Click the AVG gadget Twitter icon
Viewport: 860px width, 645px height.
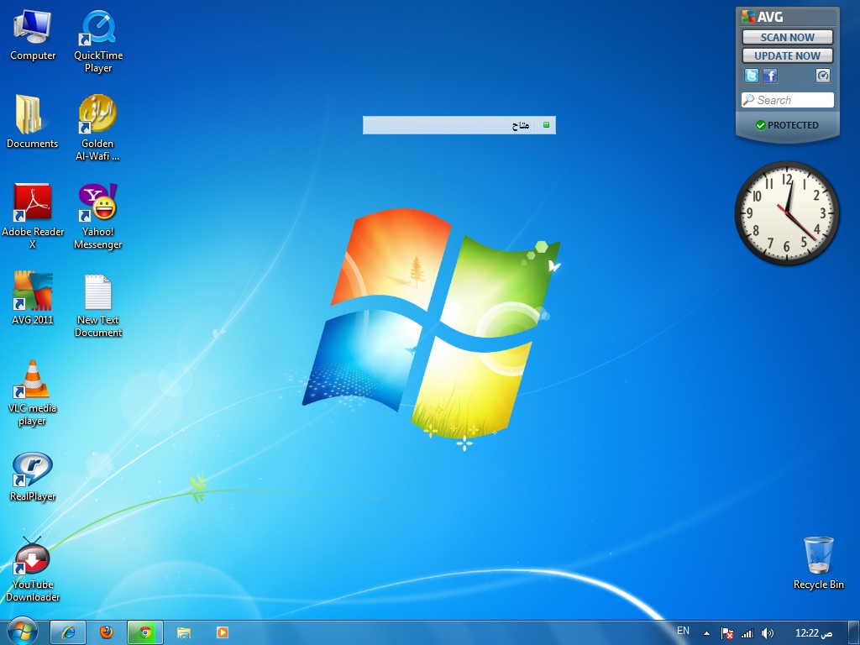(x=752, y=76)
